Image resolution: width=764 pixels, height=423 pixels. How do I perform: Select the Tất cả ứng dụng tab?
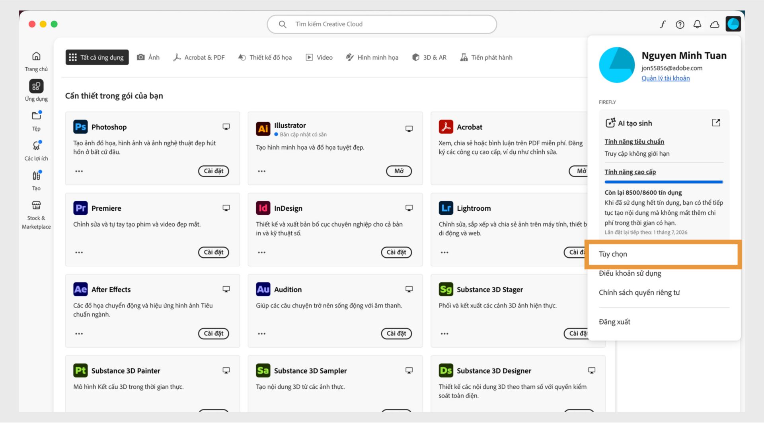coord(97,57)
